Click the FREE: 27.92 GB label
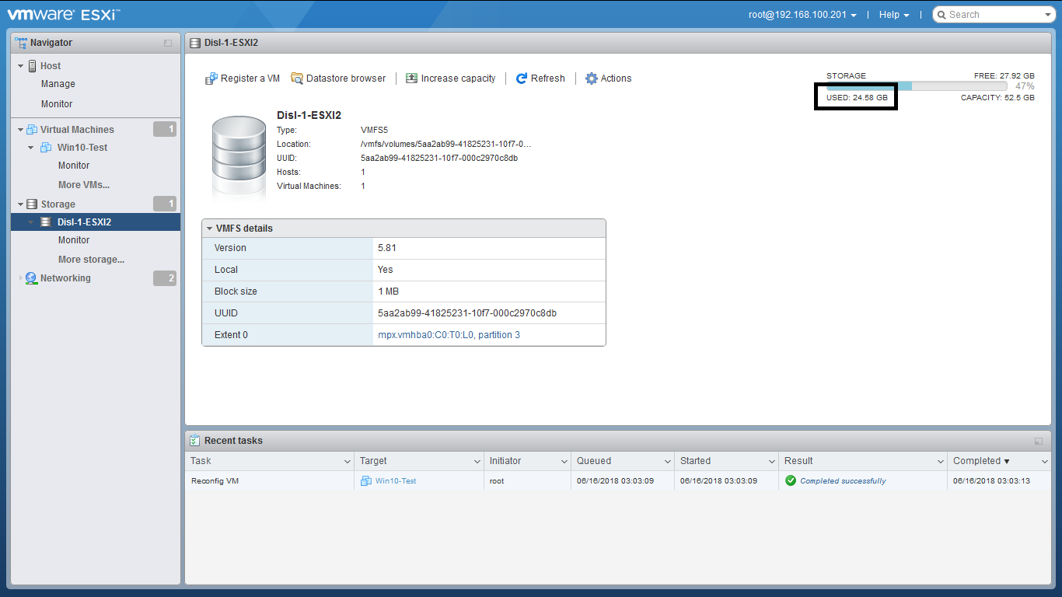This screenshot has height=597, width=1062. click(1004, 76)
